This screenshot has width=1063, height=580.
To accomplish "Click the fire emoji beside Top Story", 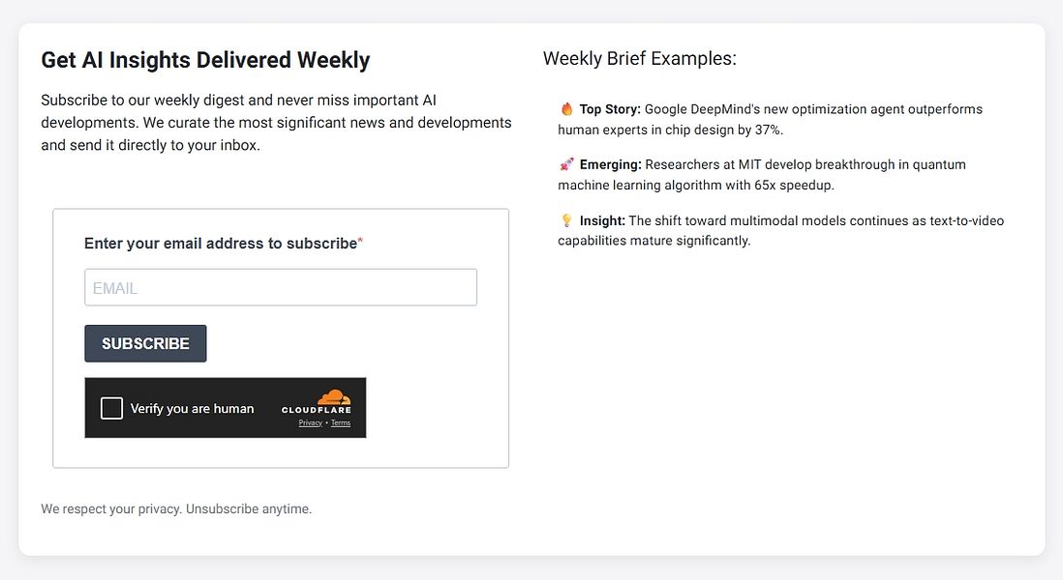I will [x=564, y=108].
